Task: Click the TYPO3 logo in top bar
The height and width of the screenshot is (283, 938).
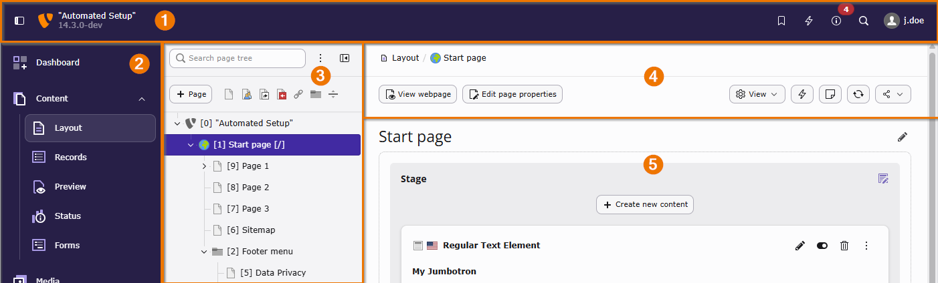Action: click(x=45, y=20)
